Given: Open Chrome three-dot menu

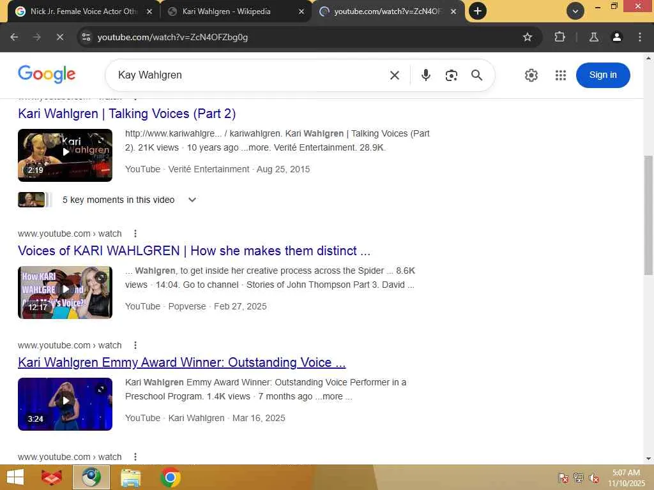Looking at the screenshot, I should pos(640,37).
